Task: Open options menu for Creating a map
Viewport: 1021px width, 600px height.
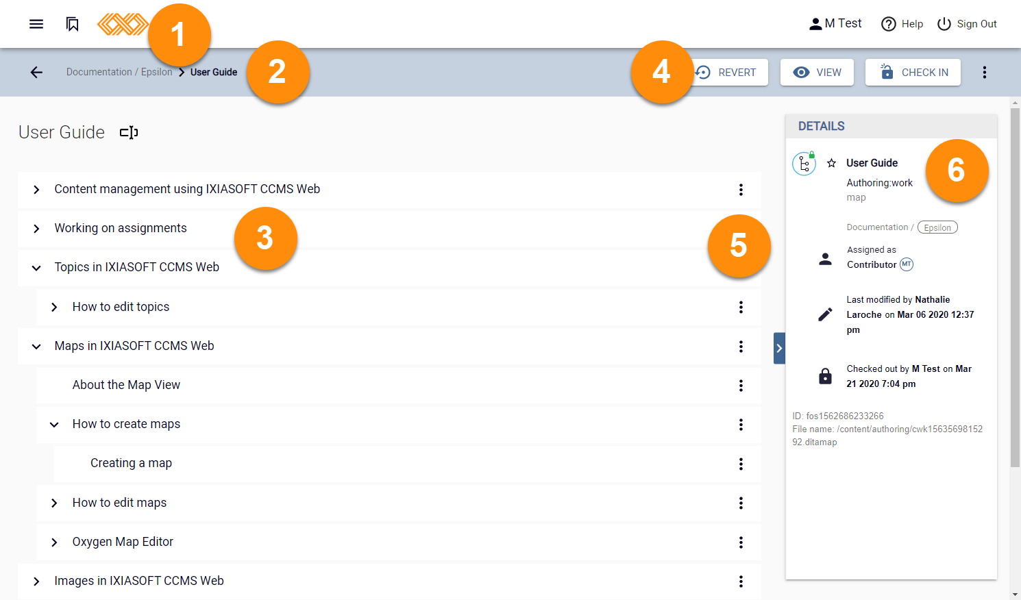Action: click(741, 464)
